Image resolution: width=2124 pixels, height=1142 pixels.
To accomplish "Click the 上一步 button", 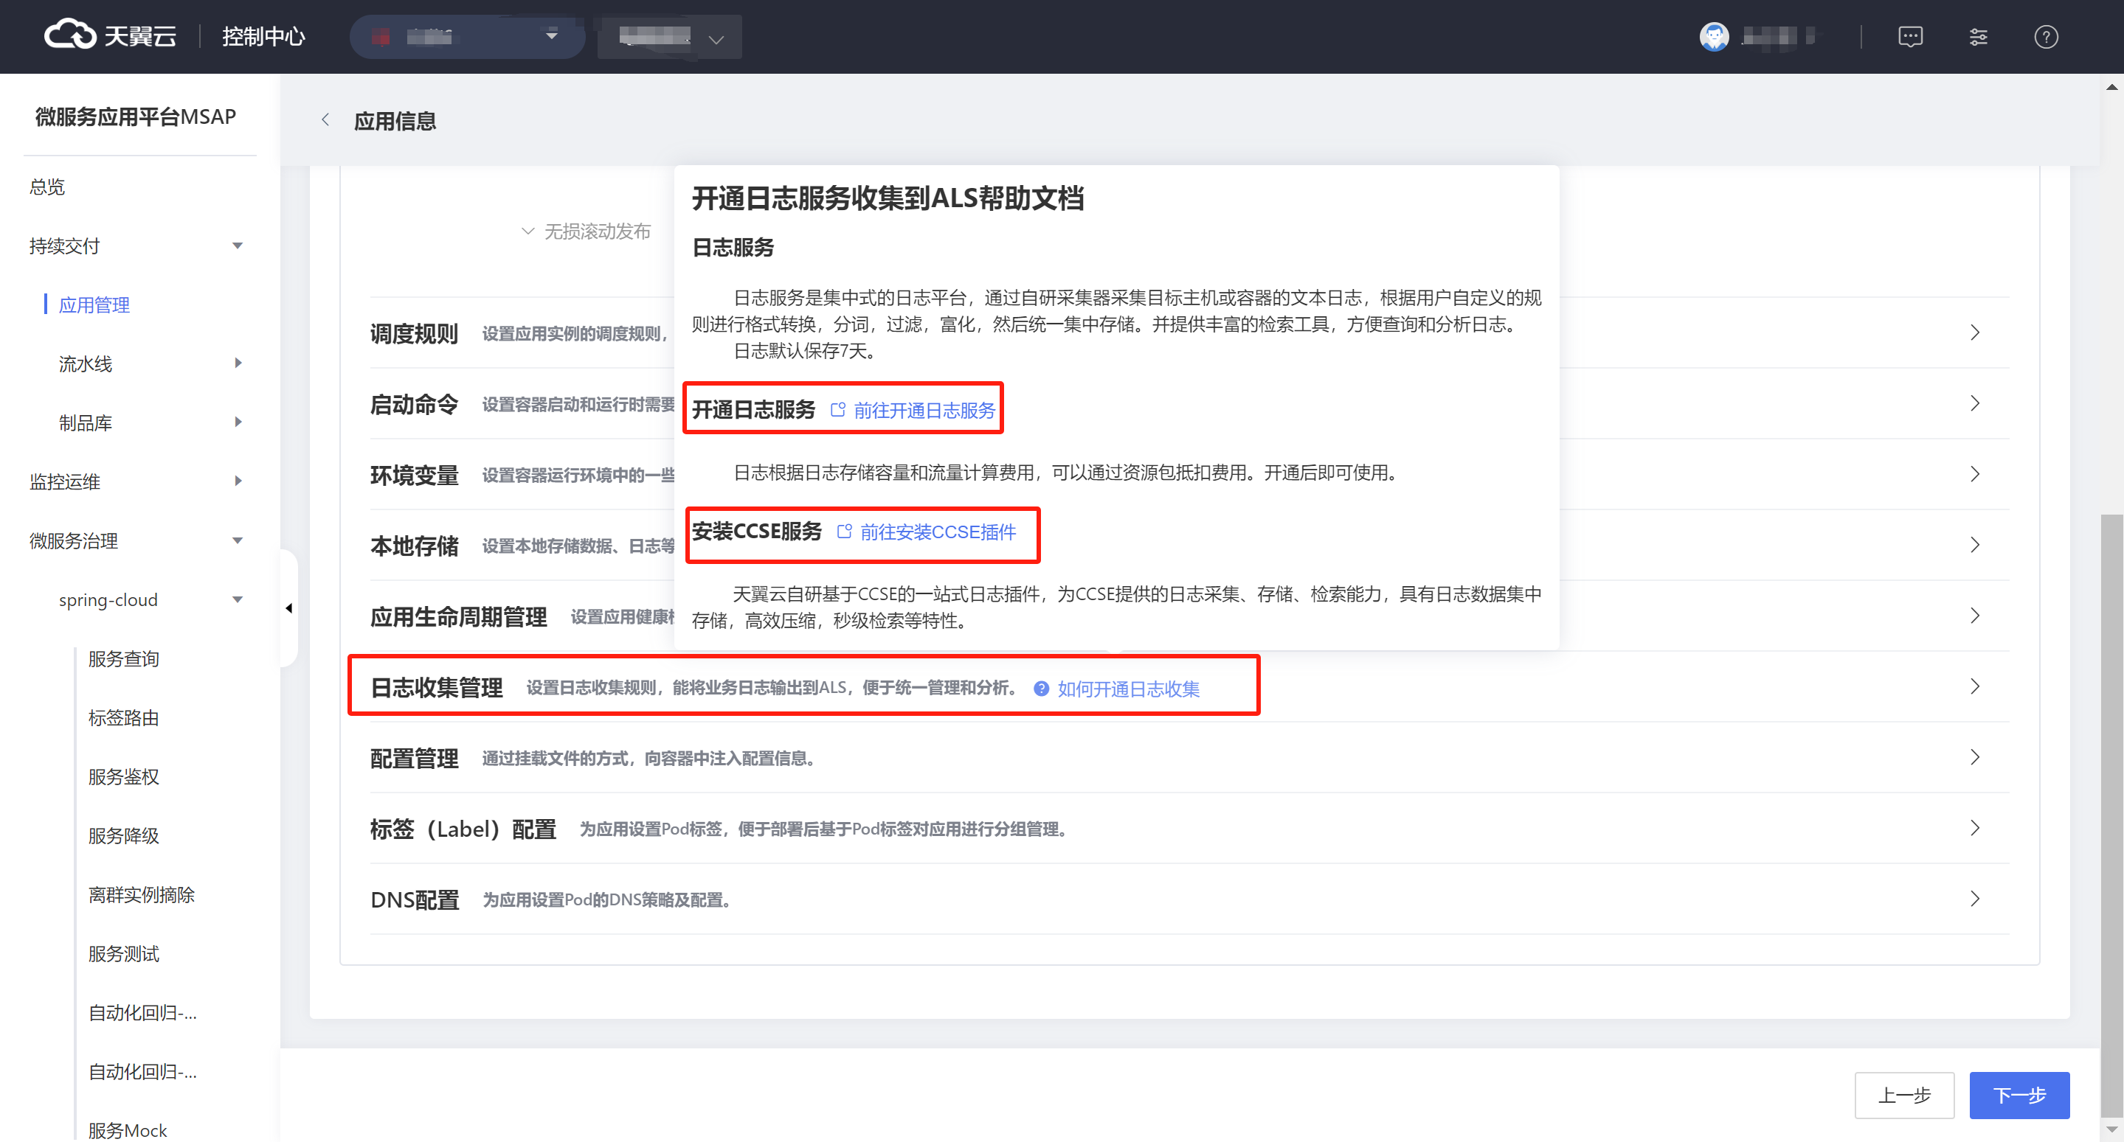I will click(1904, 1095).
